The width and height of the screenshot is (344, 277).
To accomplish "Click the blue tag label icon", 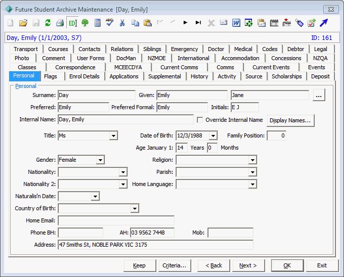I will pos(299,23).
